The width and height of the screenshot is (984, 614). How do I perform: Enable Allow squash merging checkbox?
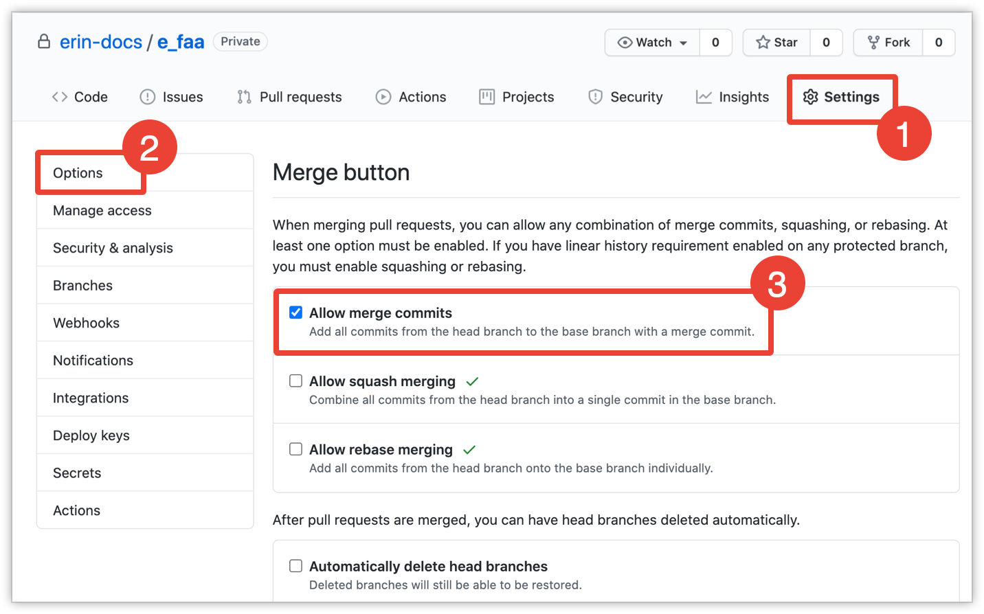pyautogui.click(x=296, y=380)
